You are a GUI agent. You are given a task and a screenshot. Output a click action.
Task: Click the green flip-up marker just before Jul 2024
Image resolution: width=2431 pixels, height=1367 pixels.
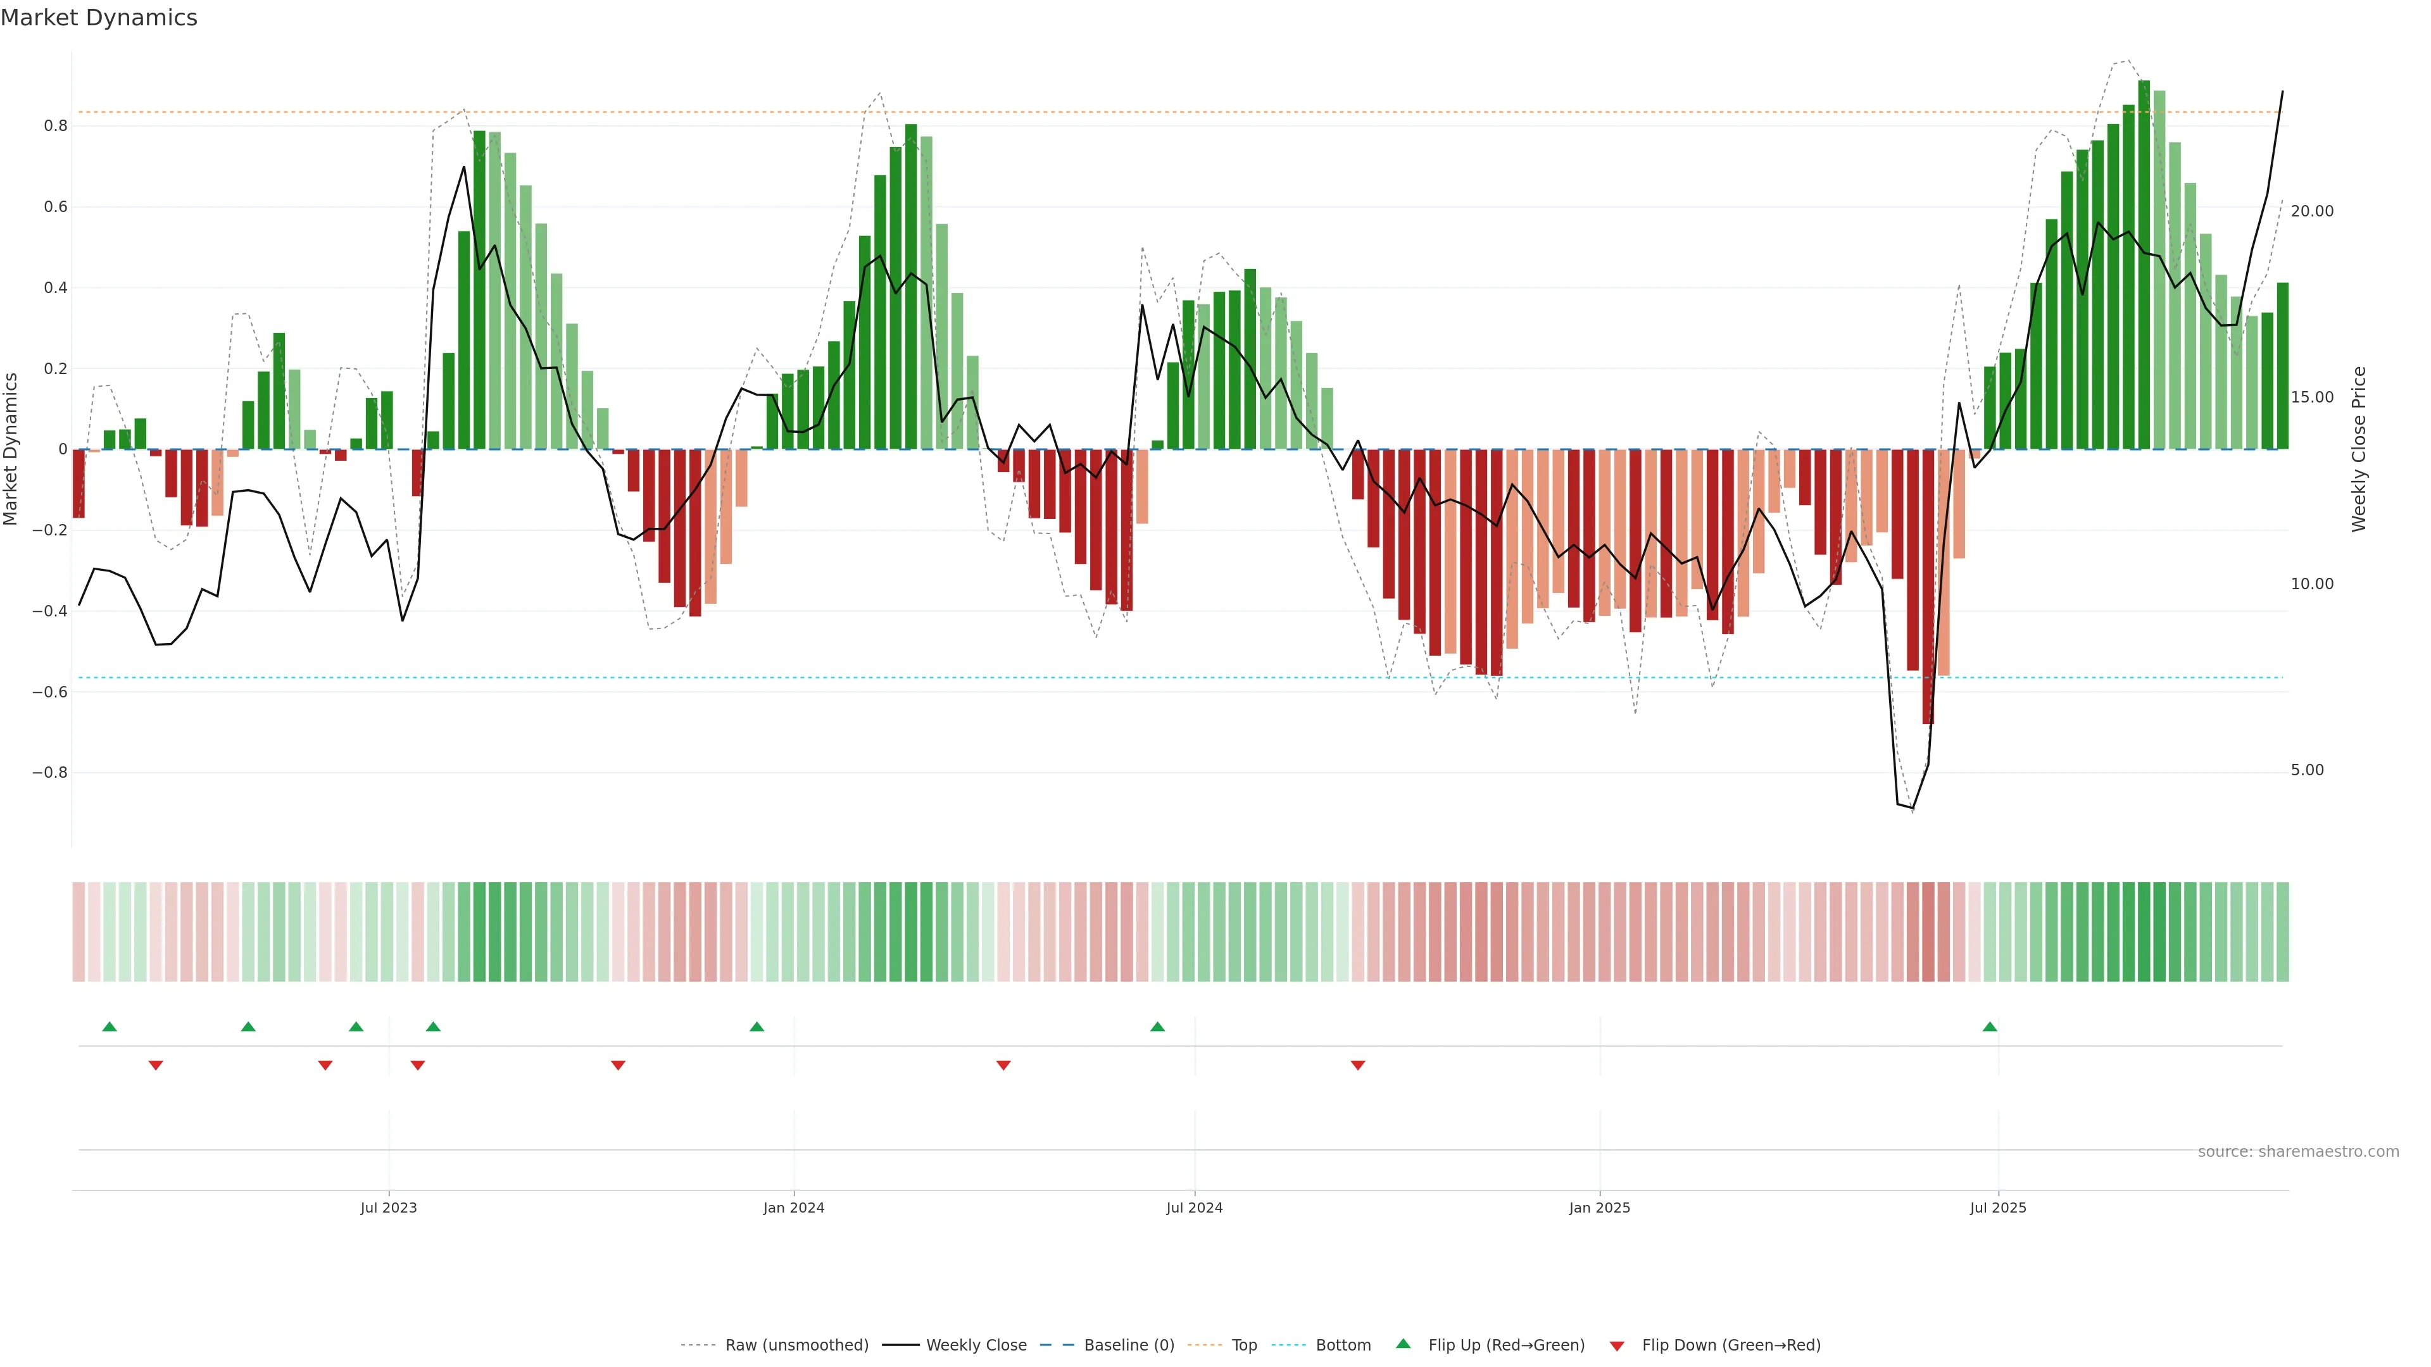point(1157,1027)
